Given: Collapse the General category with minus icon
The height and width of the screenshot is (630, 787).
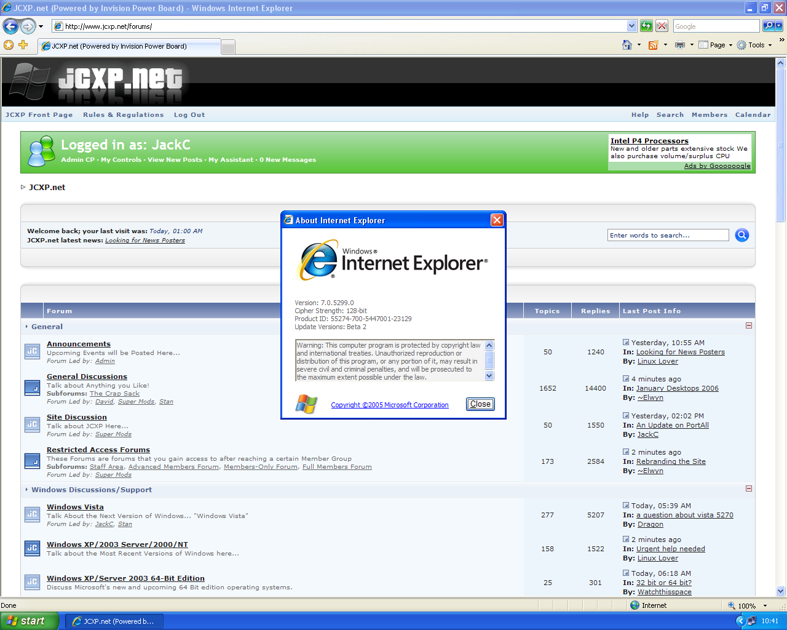Looking at the screenshot, I should point(749,325).
